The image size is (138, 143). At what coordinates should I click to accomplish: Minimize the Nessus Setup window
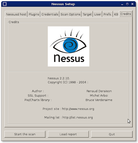point(122,4)
